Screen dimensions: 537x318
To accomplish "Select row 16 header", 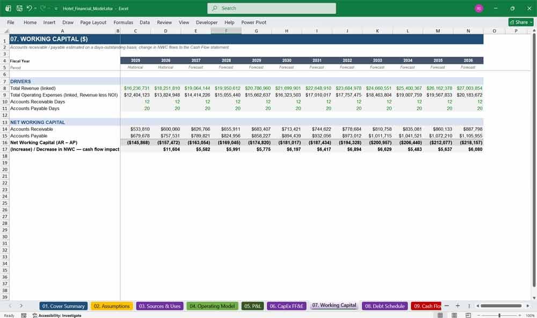I will (5, 143).
